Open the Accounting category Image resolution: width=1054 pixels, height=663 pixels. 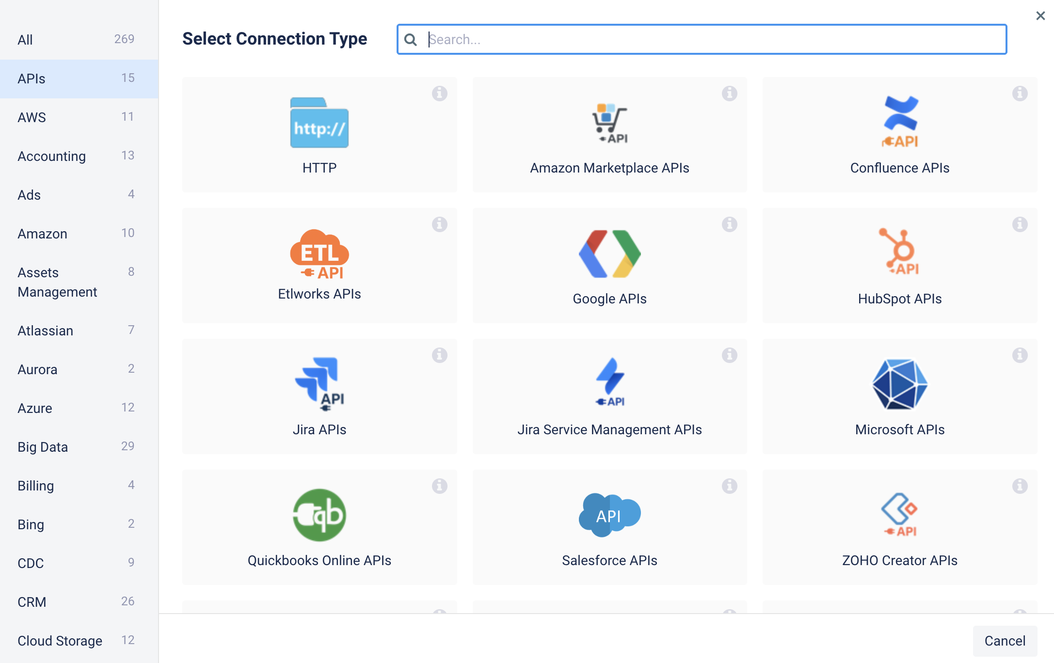[79, 156]
